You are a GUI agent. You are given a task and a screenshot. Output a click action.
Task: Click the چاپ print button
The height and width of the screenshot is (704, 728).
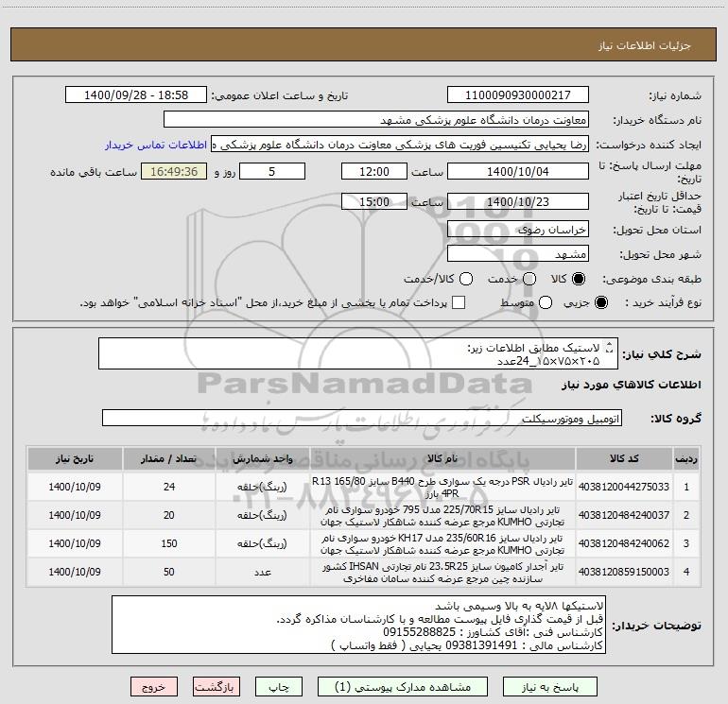pyautogui.click(x=279, y=687)
